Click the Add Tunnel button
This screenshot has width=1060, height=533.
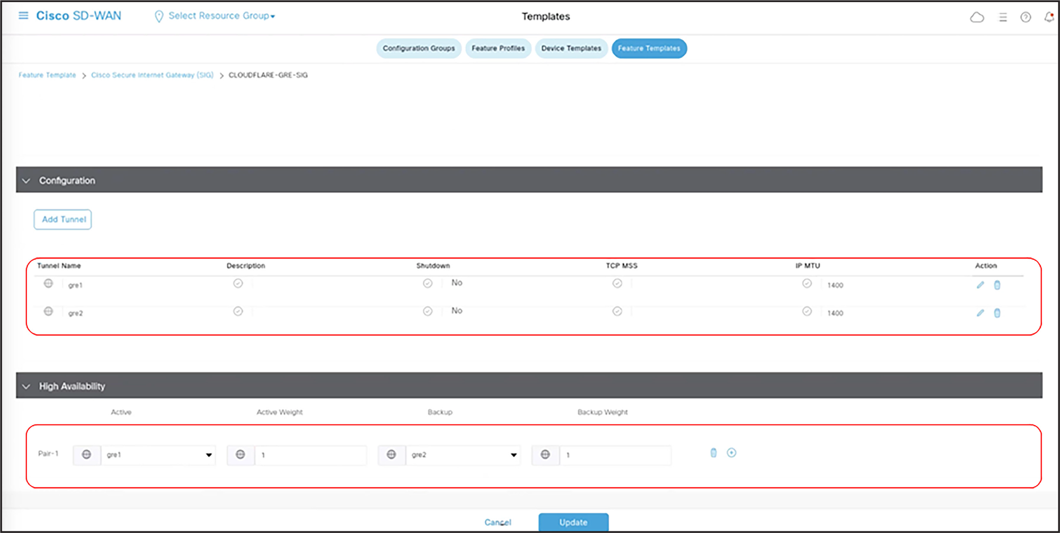tap(63, 219)
